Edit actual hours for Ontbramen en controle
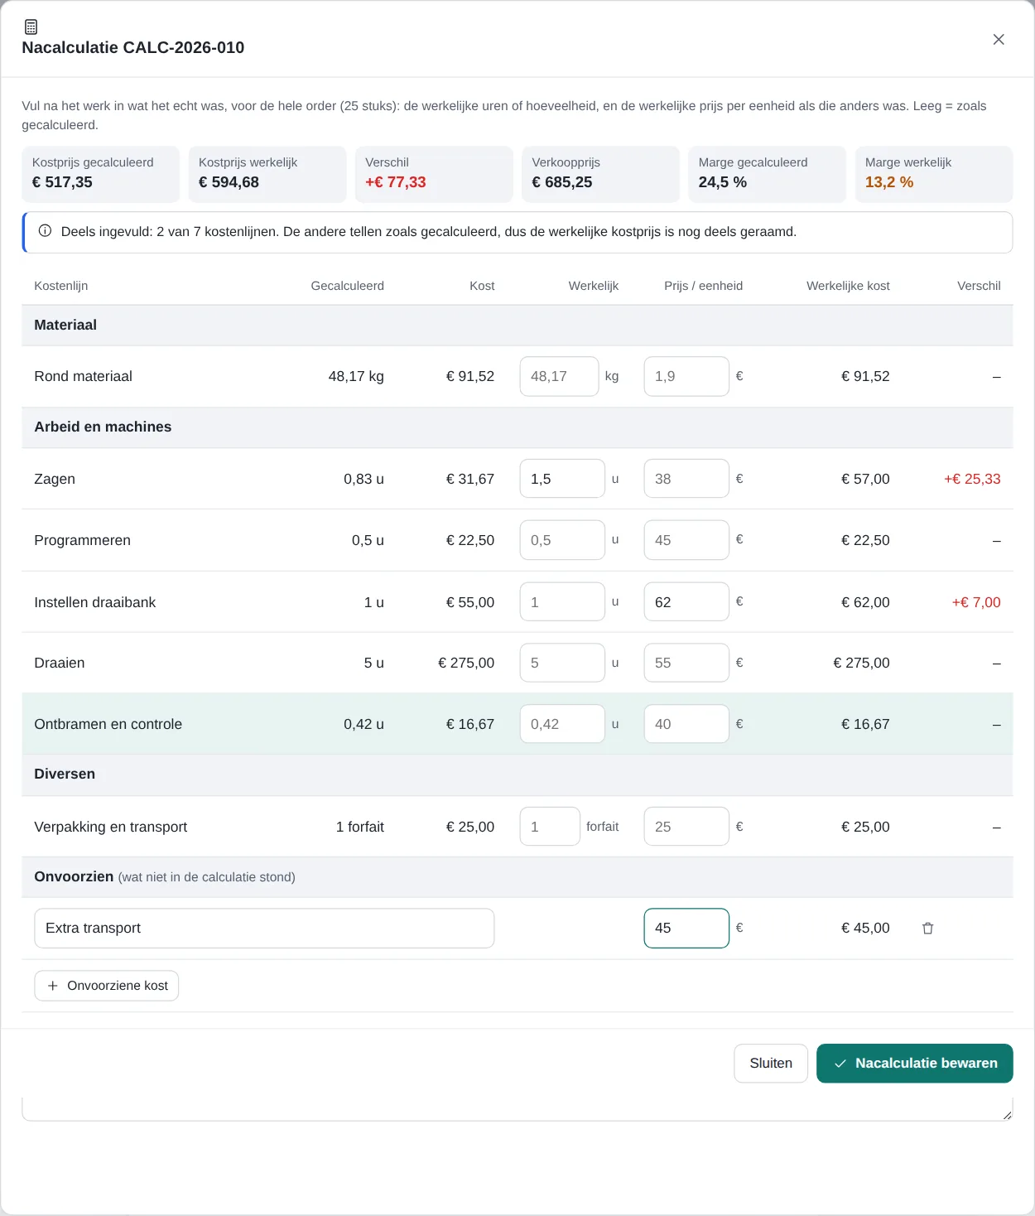Image resolution: width=1035 pixels, height=1216 pixels. pyautogui.click(x=562, y=724)
